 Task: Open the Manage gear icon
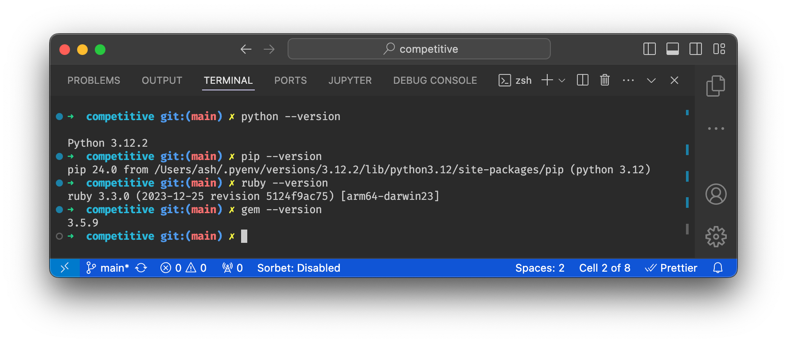(716, 237)
